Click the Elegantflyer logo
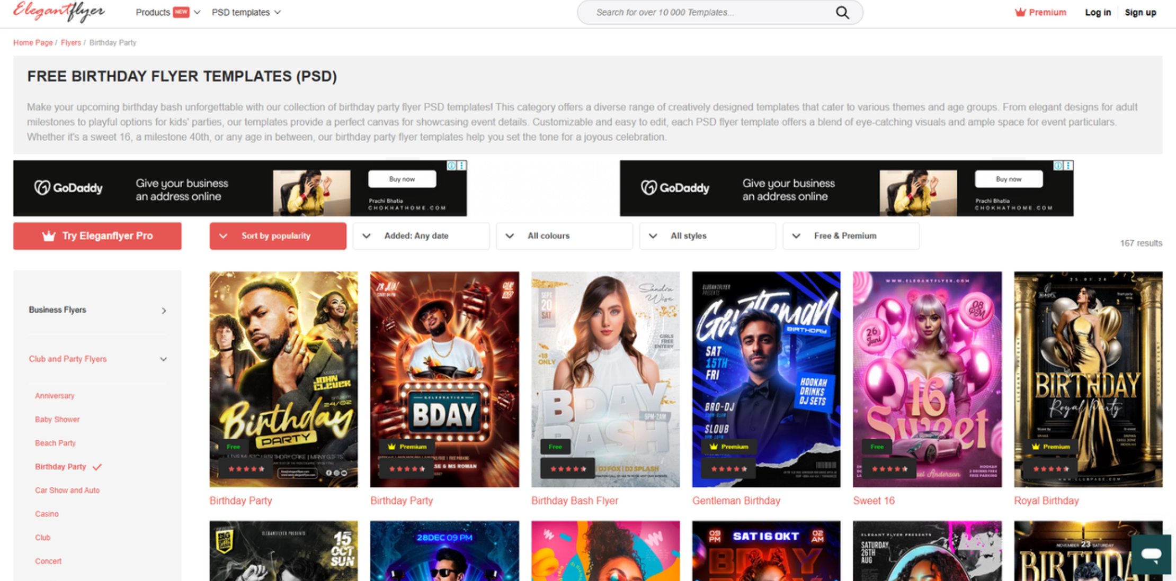 pos(59,12)
